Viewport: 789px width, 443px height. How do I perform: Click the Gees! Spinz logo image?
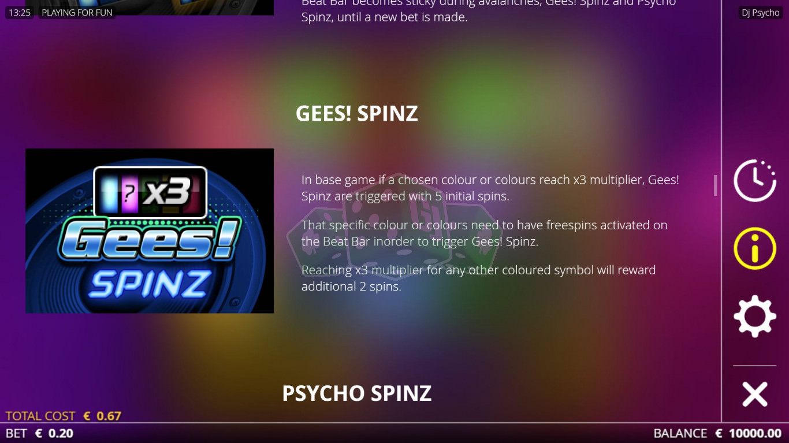tap(150, 231)
